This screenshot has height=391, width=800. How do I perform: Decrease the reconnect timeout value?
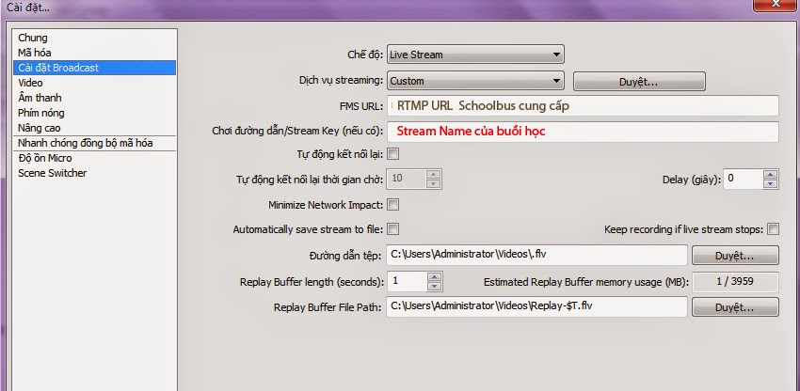point(434,183)
